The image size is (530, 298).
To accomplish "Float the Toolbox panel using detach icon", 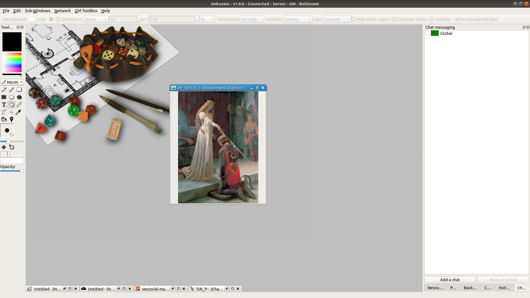I will point(18,27).
